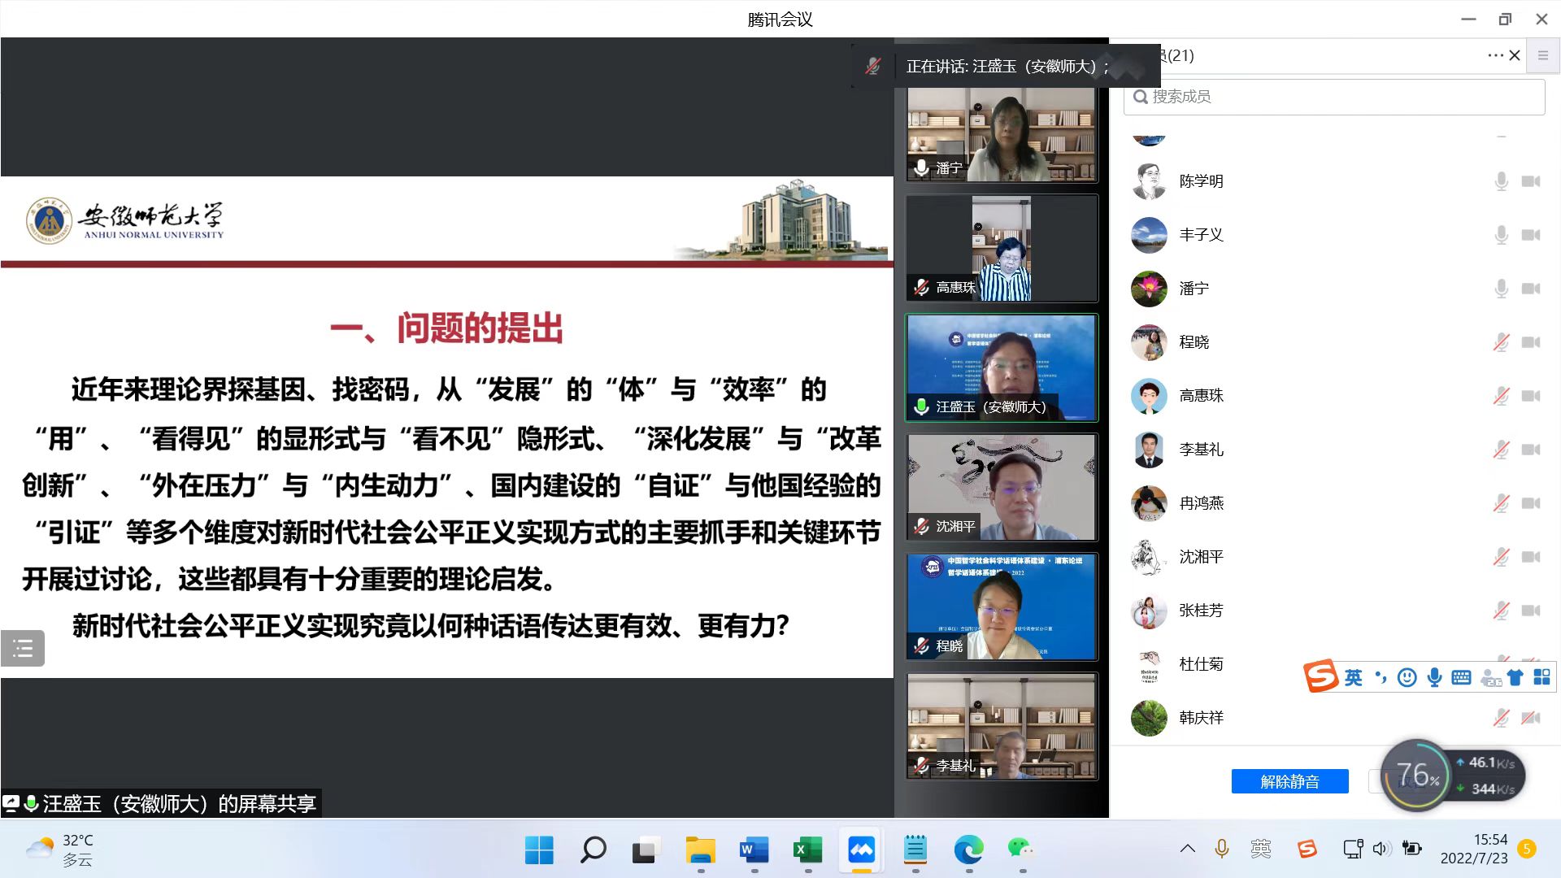Click Sogou voice input microphone icon
The image size is (1561, 878).
tap(1435, 677)
